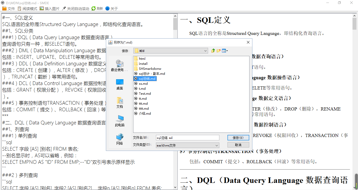The image size is (358, 190).
Task: Select 文档 documents shortcut
Action: pyautogui.click(x=120, y=103)
